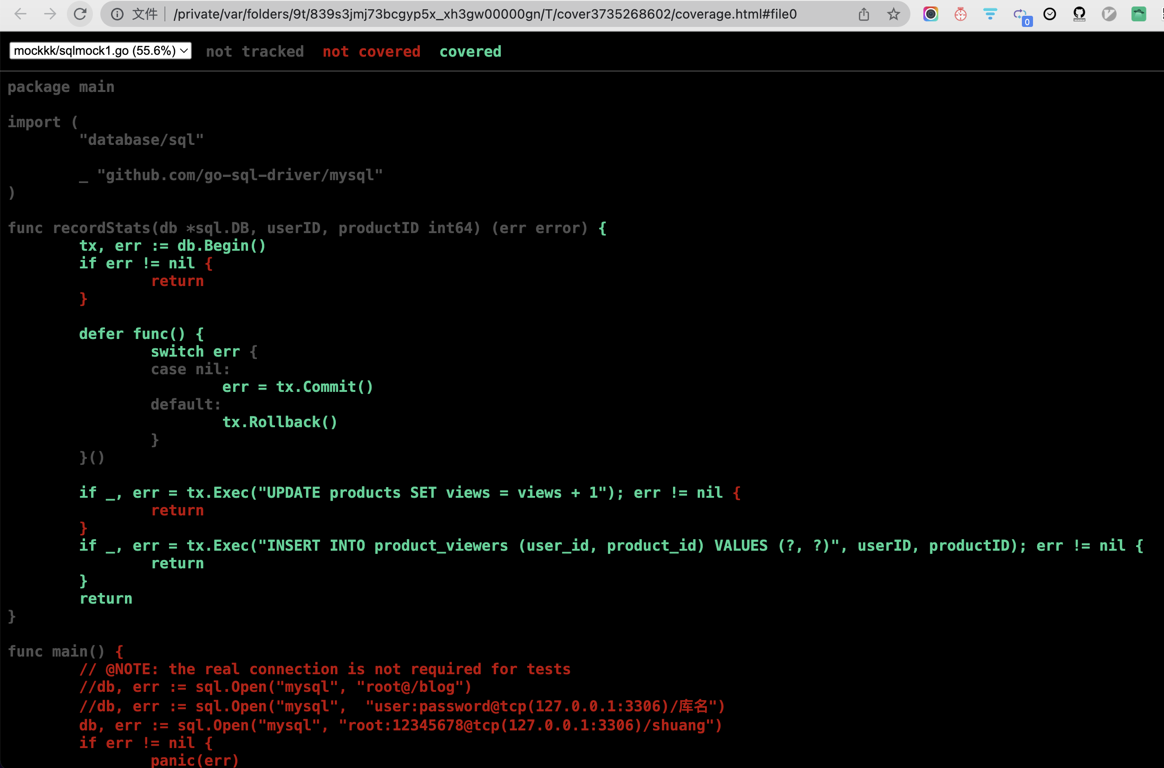Click the "not covered" legend label
This screenshot has width=1164, height=768.
[371, 52]
